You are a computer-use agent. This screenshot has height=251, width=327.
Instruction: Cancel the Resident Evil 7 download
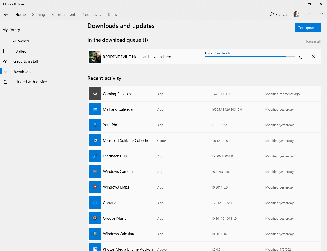click(314, 57)
